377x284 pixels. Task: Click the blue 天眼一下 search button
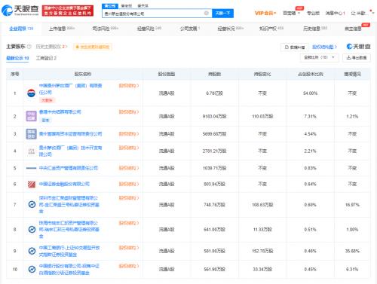pos(222,13)
